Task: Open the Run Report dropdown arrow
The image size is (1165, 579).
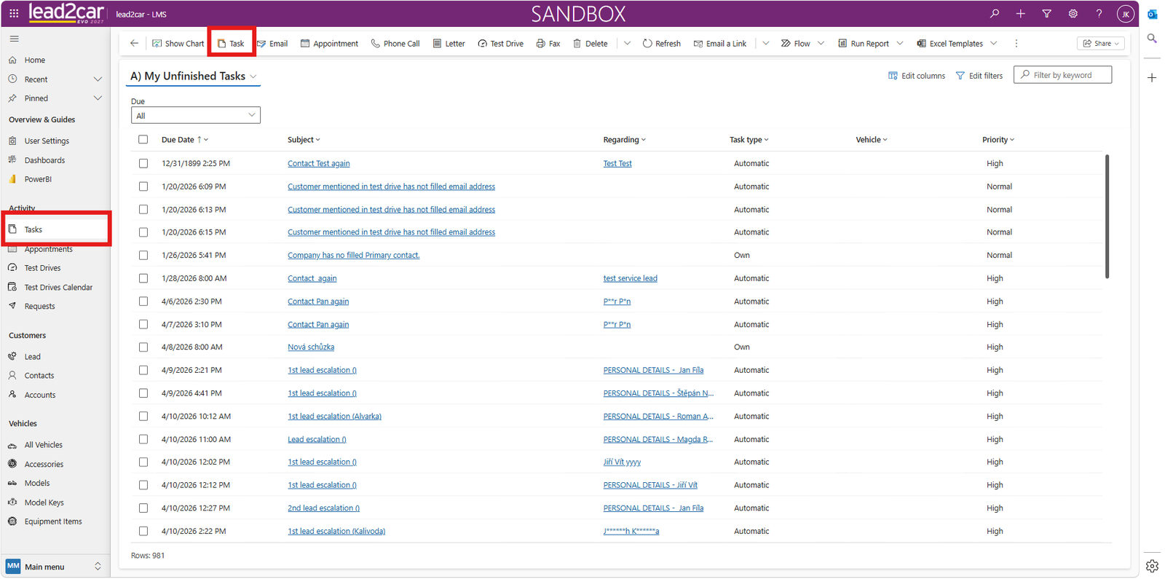Action: click(900, 44)
